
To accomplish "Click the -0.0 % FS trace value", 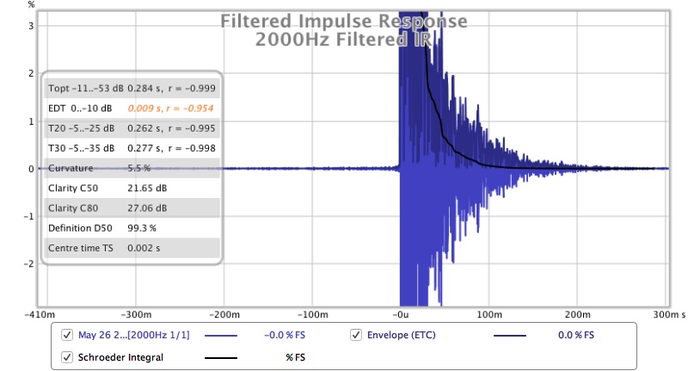I will [x=285, y=335].
